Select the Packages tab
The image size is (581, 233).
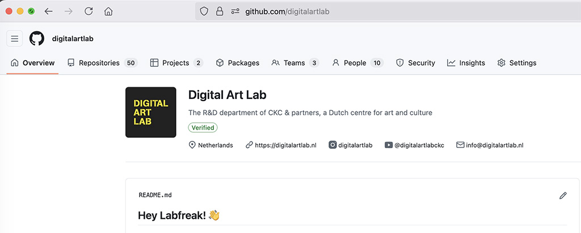(237, 63)
